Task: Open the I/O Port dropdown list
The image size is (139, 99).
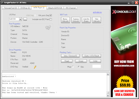Action: (20, 19)
